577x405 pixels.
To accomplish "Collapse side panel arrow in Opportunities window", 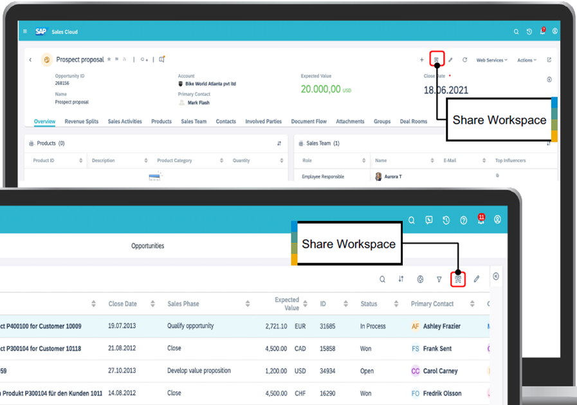I will [x=496, y=276].
